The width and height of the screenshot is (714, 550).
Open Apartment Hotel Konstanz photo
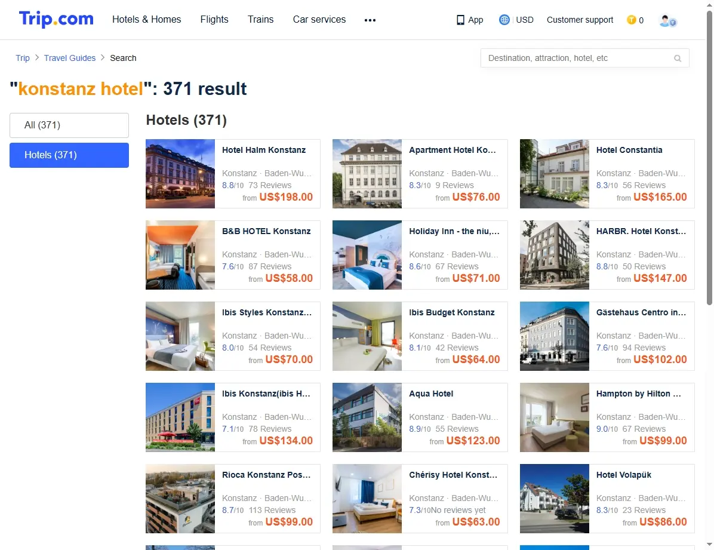click(x=367, y=174)
